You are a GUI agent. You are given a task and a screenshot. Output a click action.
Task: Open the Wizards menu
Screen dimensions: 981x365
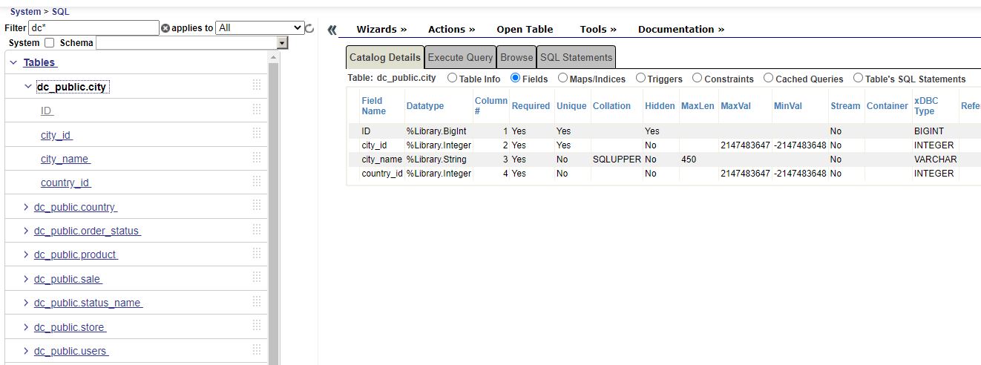tap(381, 30)
